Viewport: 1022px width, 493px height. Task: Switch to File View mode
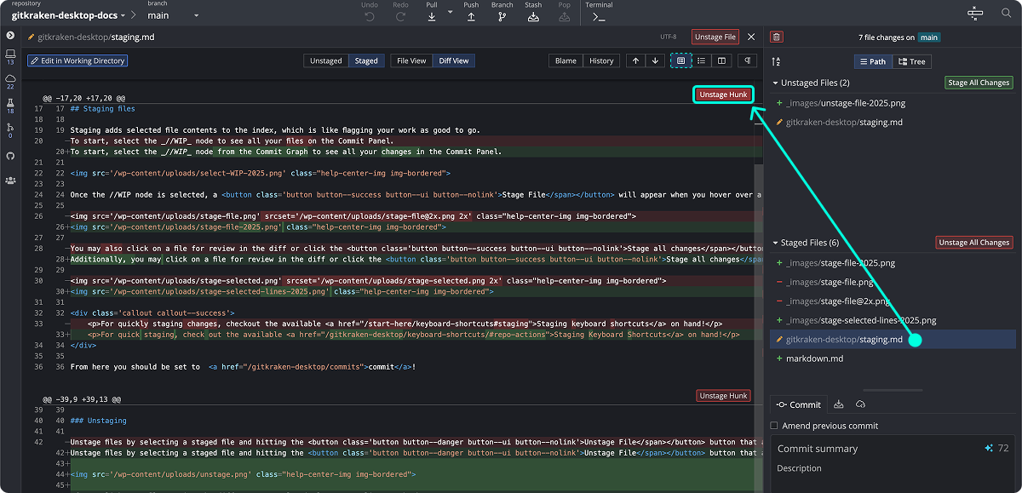click(411, 60)
